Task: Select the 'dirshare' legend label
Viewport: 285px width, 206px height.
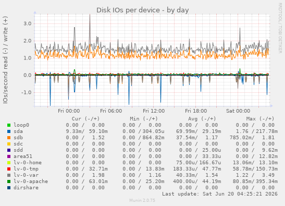Action: (x=26, y=187)
